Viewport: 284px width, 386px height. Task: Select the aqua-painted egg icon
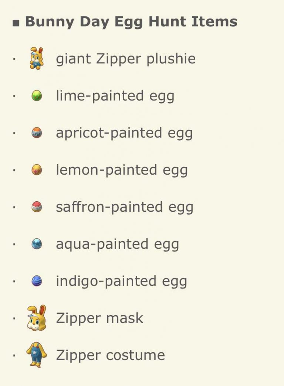click(x=37, y=244)
